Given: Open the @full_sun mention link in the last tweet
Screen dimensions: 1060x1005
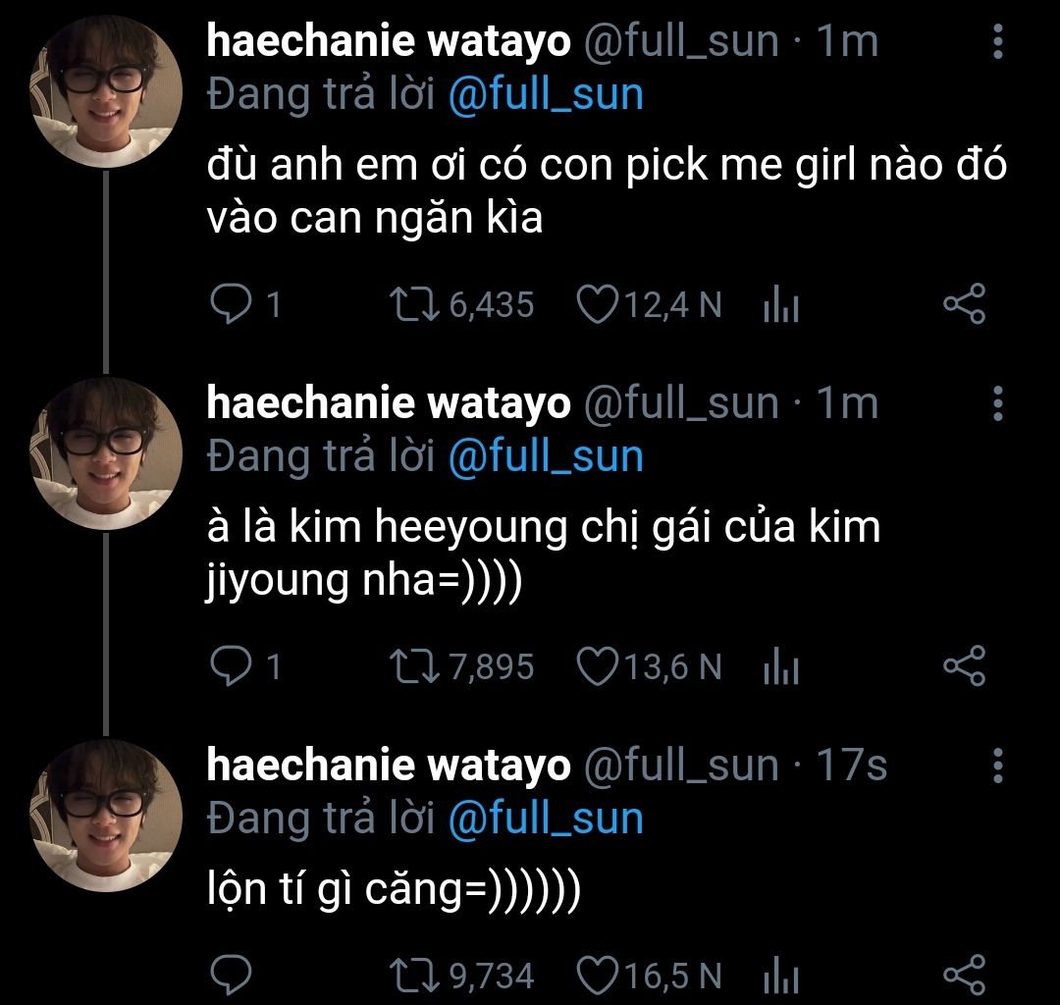Looking at the screenshot, I should pyautogui.click(x=546, y=820).
